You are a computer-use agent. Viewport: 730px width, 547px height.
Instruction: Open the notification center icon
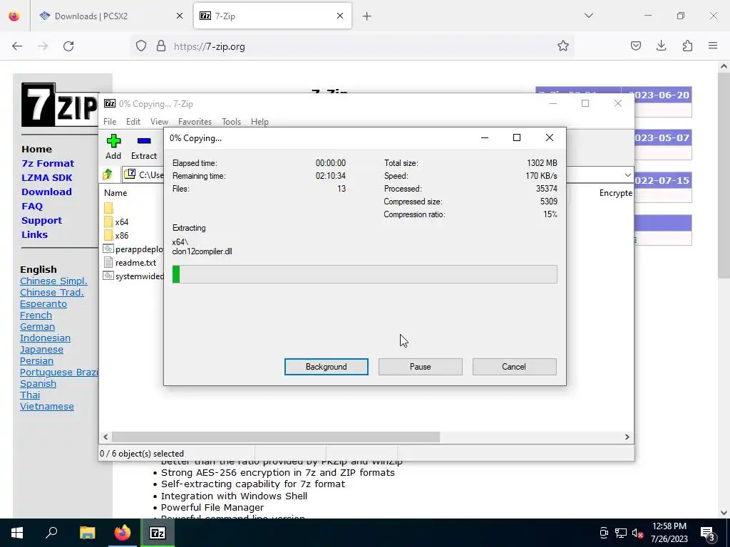(708, 533)
